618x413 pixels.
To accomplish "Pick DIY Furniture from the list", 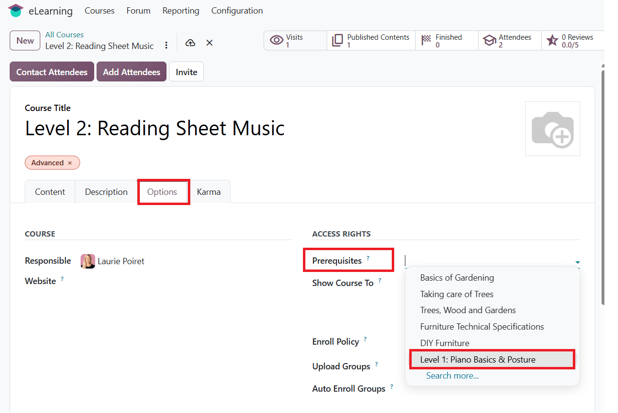I will click(x=492, y=343).
